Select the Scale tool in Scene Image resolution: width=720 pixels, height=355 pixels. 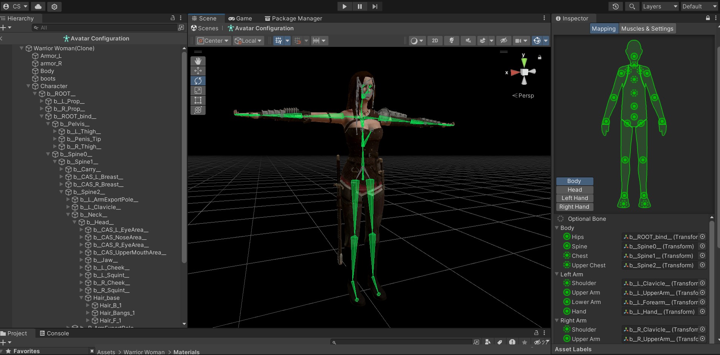tap(198, 90)
